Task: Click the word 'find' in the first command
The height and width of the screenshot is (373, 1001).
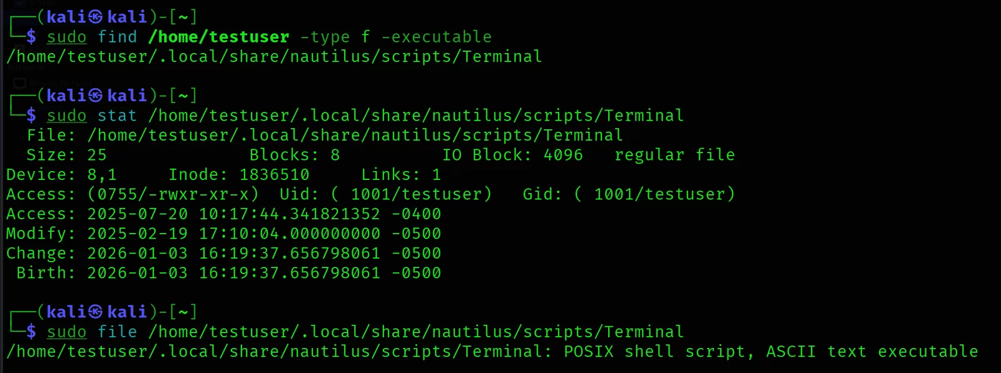Action: tap(117, 37)
